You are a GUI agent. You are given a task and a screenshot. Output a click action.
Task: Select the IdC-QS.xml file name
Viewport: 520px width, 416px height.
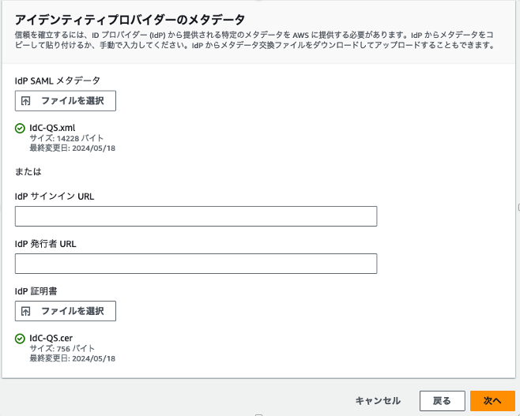point(52,128)
